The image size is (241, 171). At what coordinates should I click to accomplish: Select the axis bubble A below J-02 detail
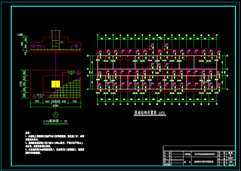56,114
